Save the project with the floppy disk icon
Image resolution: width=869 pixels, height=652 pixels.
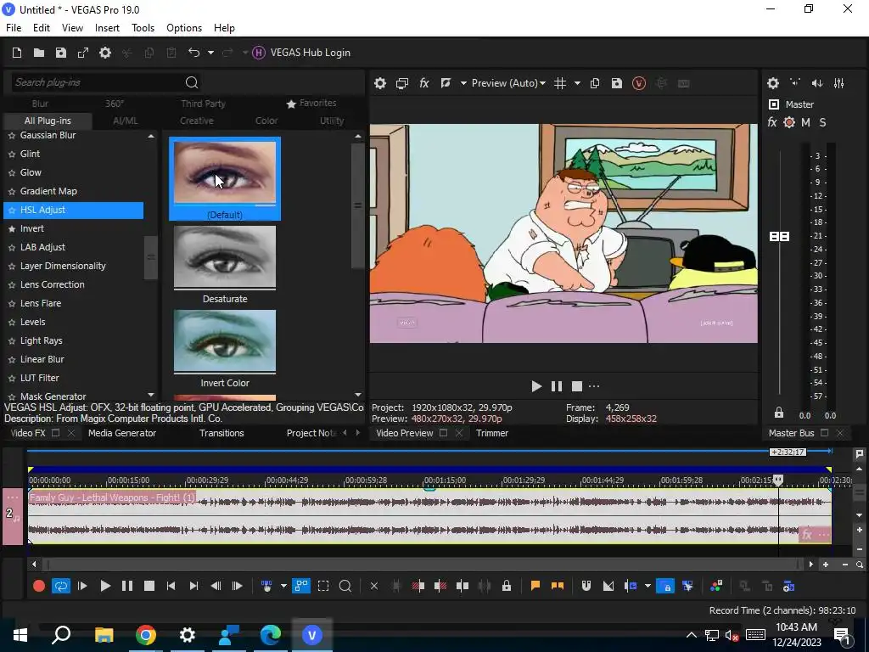[61, 53]
